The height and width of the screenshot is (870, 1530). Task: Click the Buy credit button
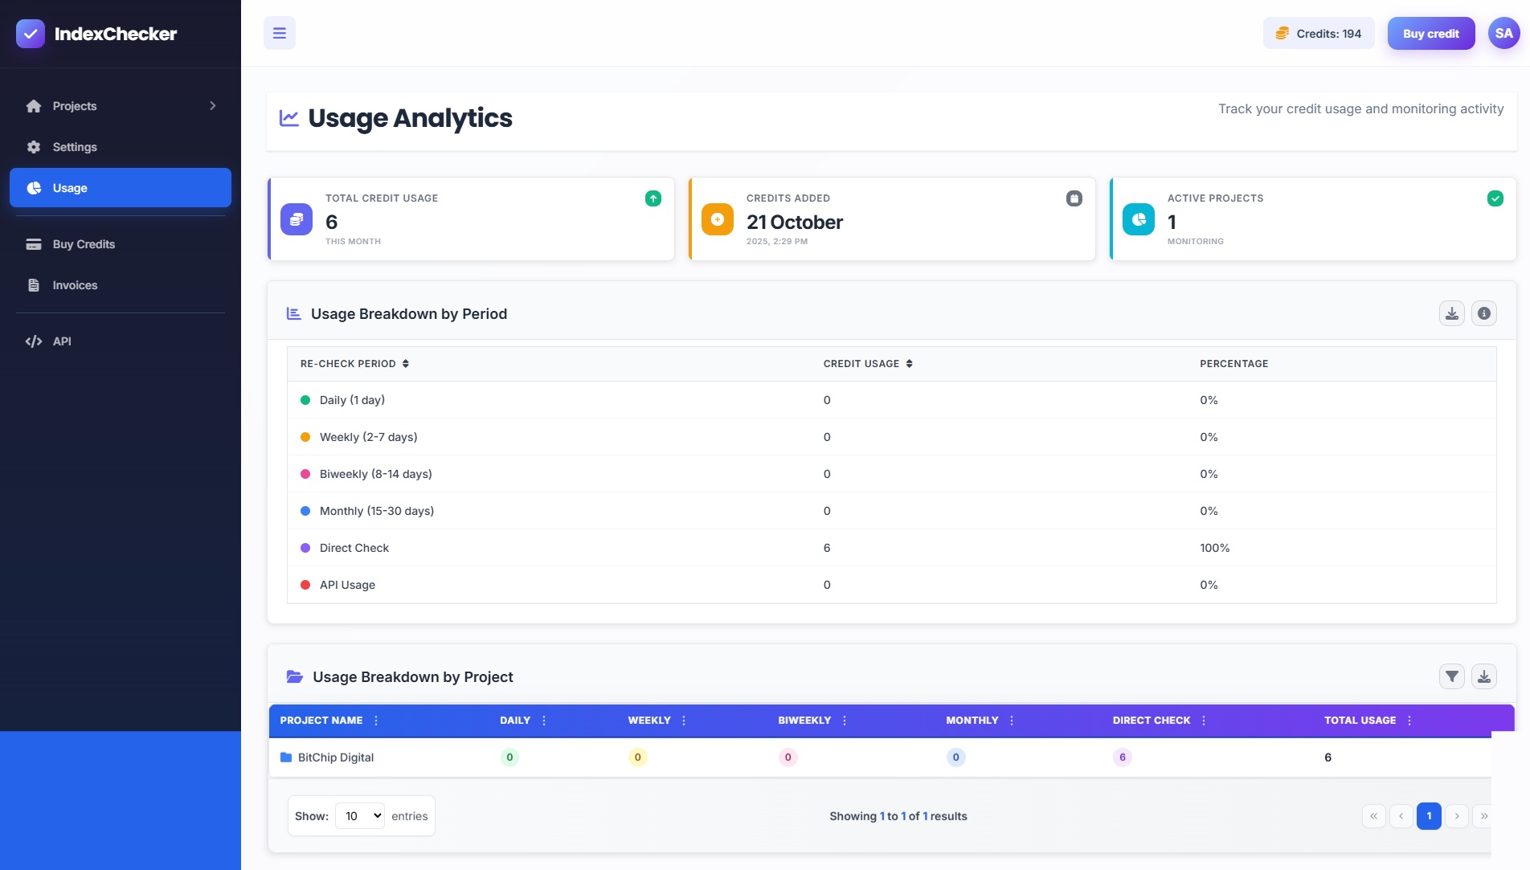[1430, 34]
